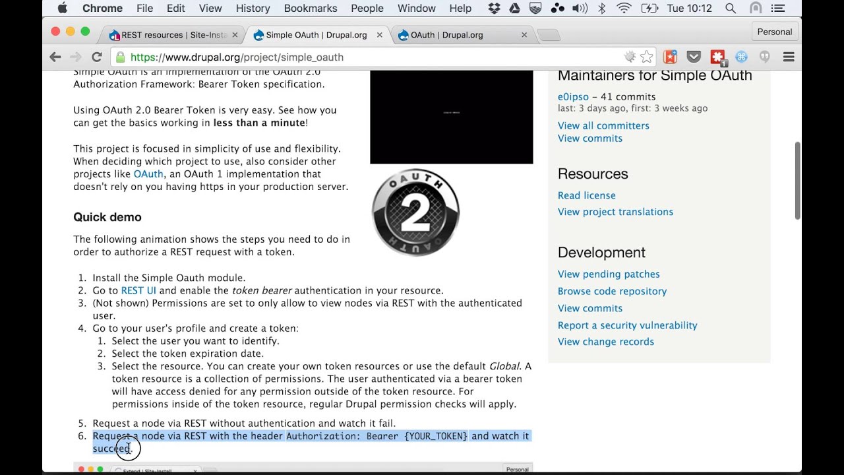Click the gear icon in the address bar
Screen dimensions: 844x475
point(630,57)
